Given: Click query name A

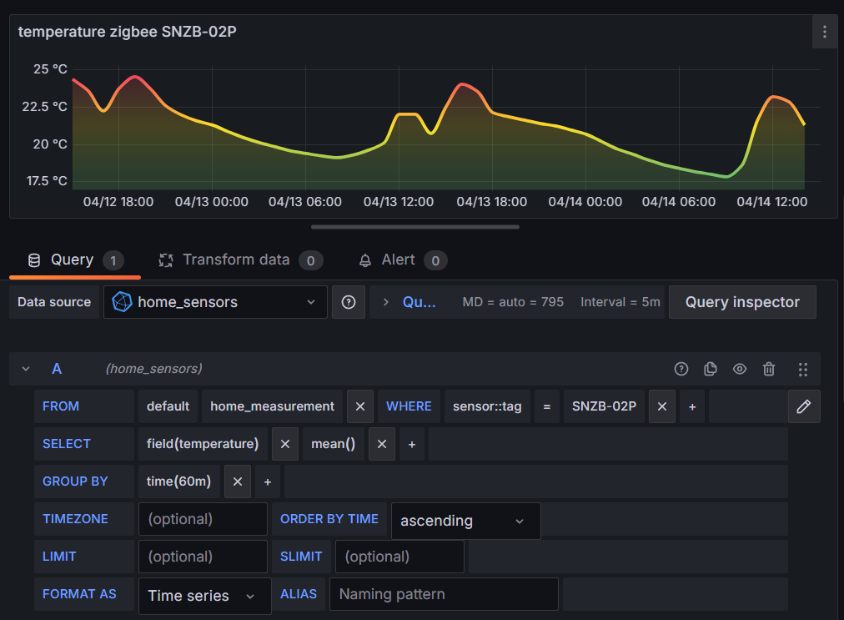Looking at the screenshot, I should point(57,369).
